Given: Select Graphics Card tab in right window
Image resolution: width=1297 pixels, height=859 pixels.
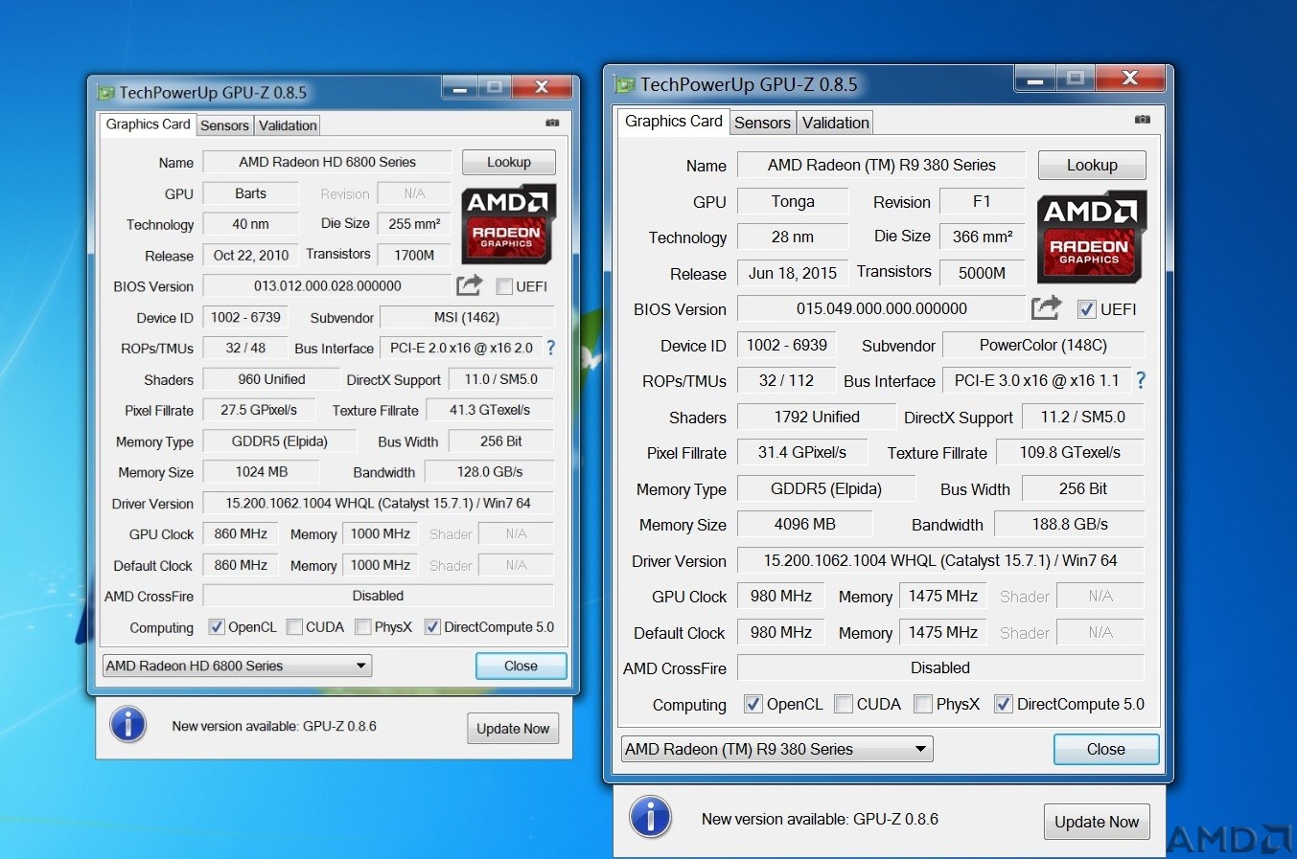Looking at the screenshot, I should (x=674, y=121).
